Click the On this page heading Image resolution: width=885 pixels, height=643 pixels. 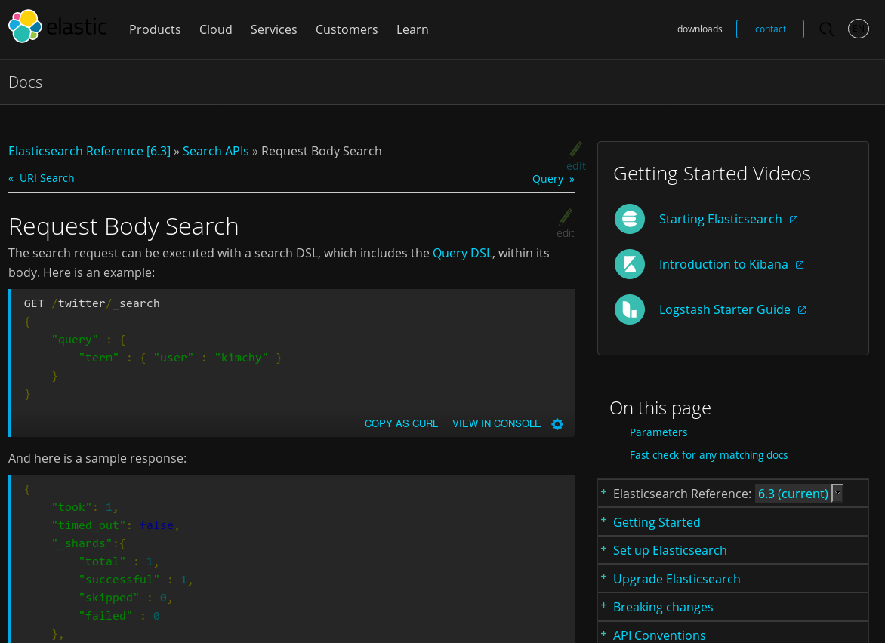(660, 408)
